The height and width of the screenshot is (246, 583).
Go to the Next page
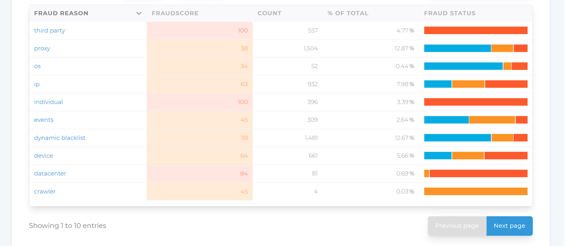[x=509, y=226]
